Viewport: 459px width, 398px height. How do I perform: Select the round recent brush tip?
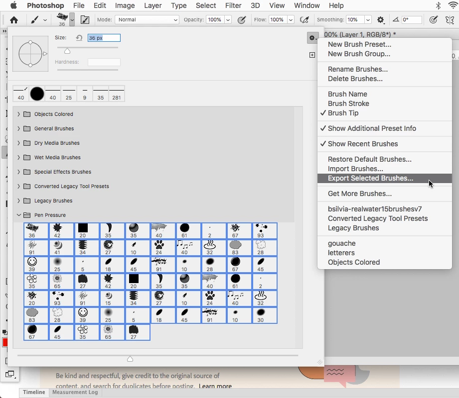point(37,94)
